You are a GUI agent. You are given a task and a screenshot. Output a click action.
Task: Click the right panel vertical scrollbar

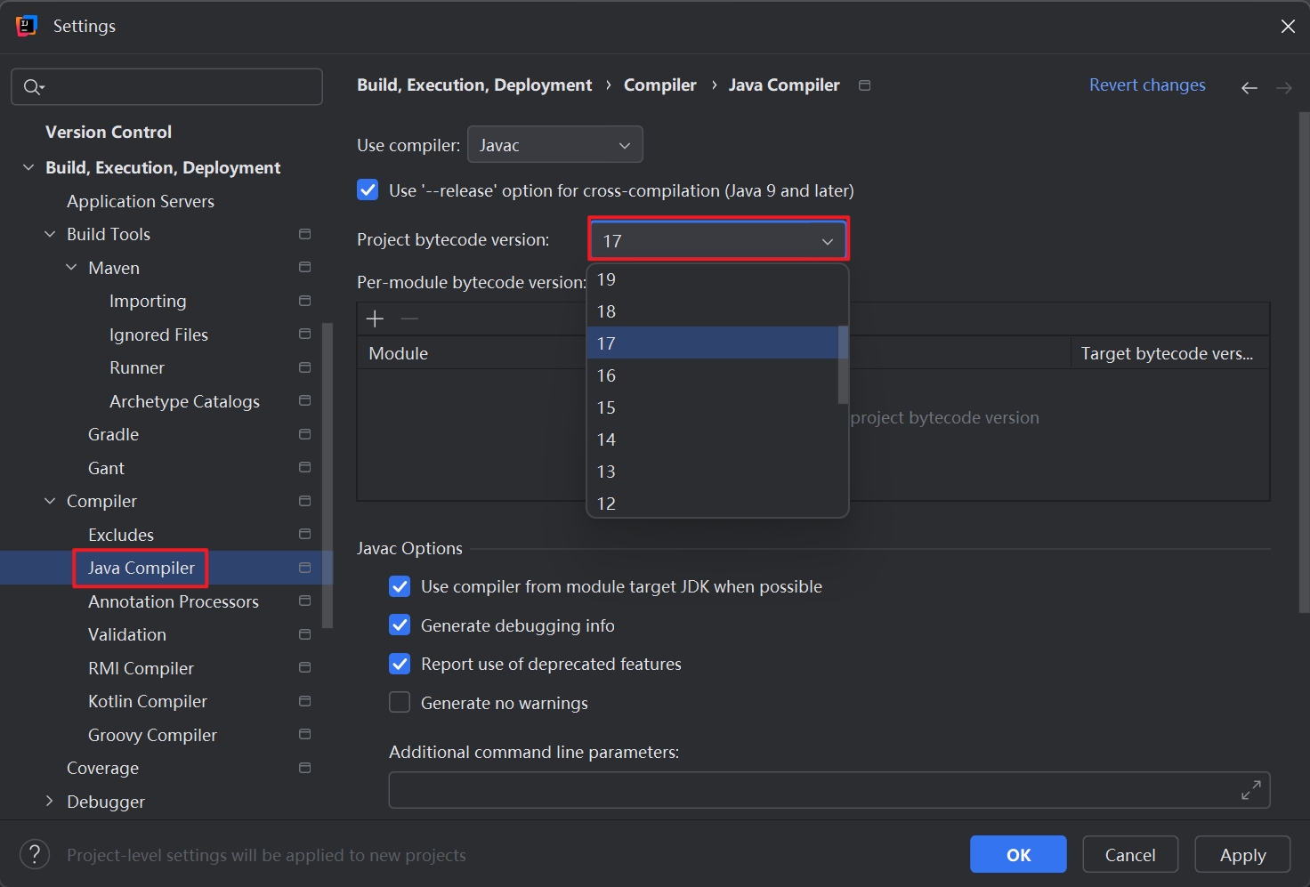tap(1304, 362)
